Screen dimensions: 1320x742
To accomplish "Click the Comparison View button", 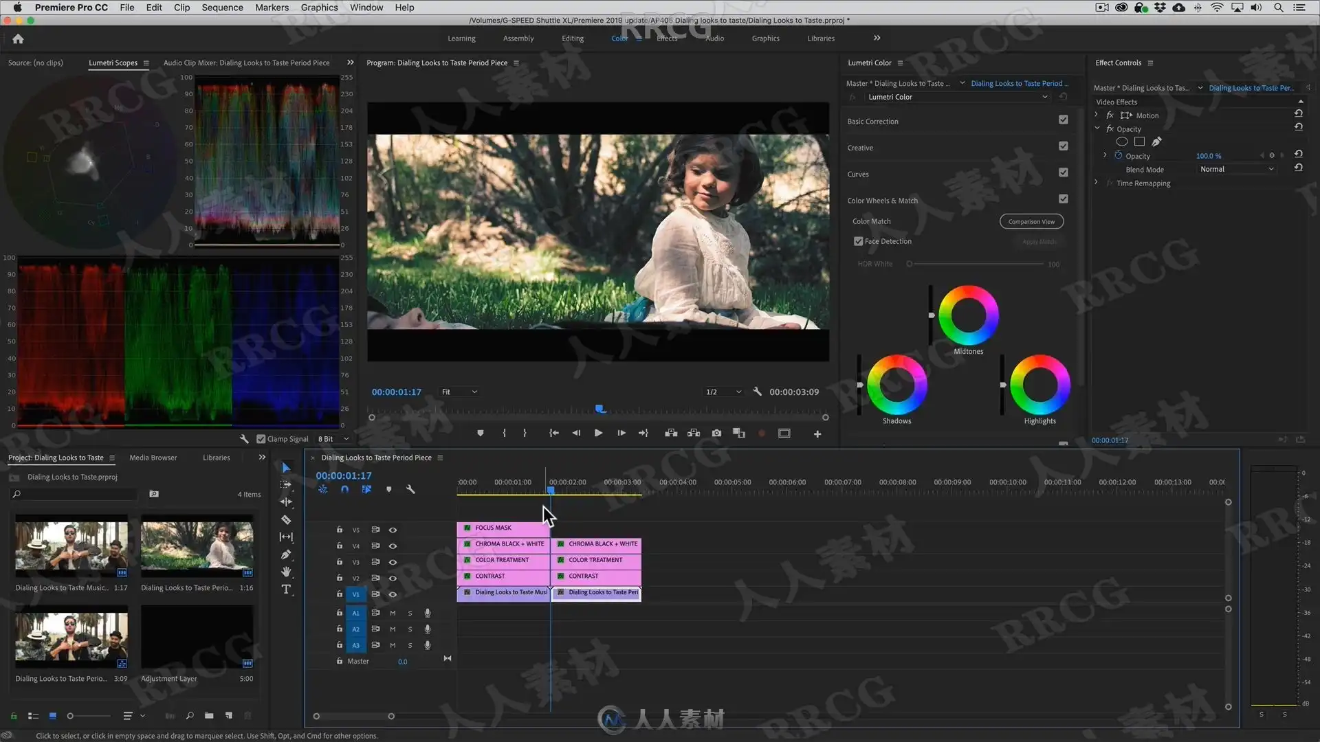I will click(1031, 221).
